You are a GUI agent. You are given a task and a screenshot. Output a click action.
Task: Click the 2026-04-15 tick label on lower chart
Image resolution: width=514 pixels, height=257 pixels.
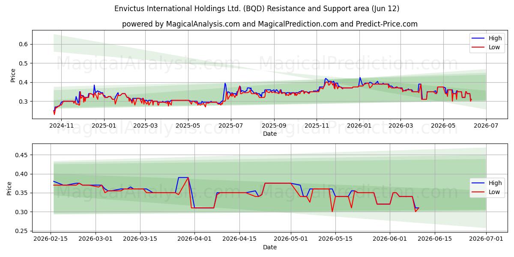(x=240, y=239)
